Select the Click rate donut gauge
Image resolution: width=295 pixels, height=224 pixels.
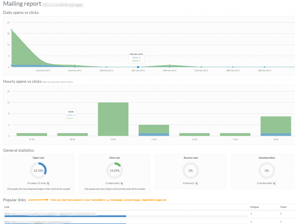point(115,171)
